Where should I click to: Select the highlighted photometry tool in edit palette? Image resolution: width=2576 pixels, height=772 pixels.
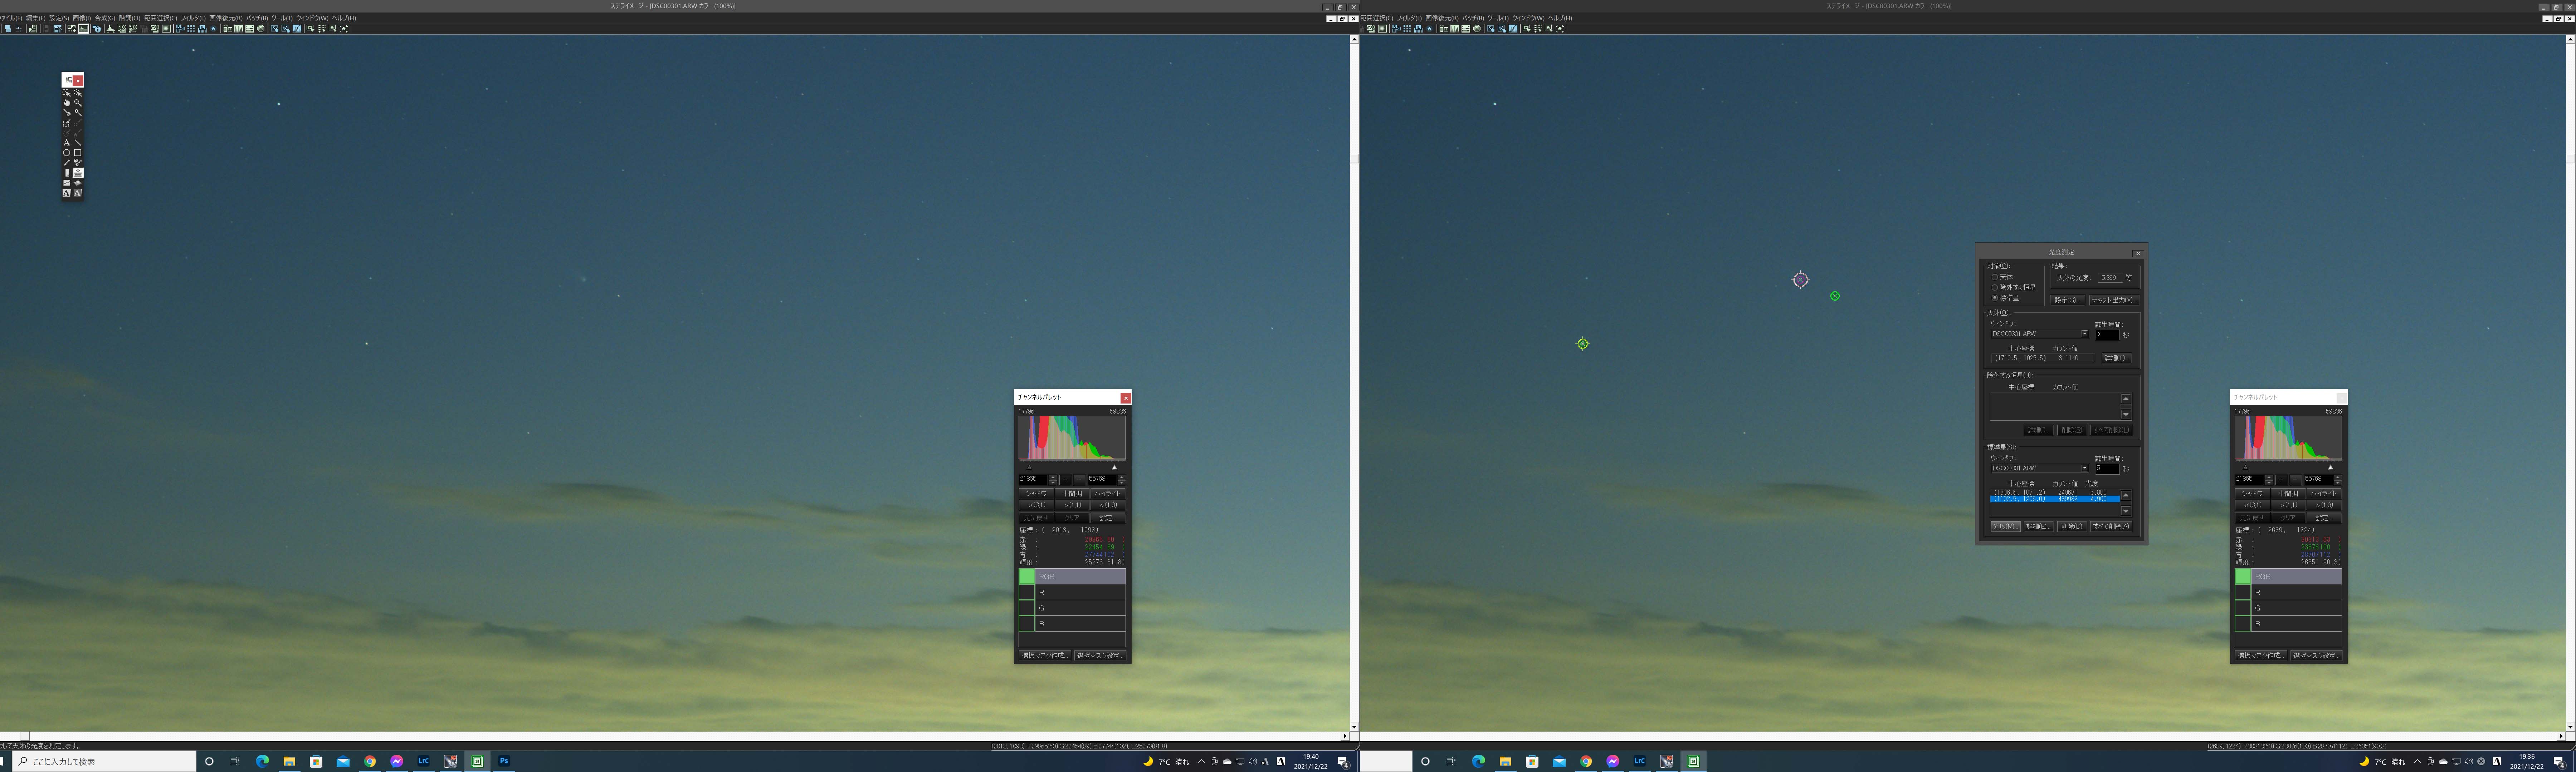78,173
